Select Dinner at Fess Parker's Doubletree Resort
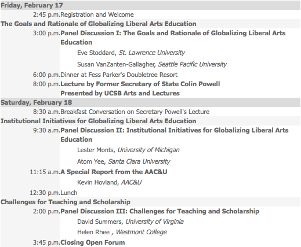The image size is (301, 247). pos(119,75)
